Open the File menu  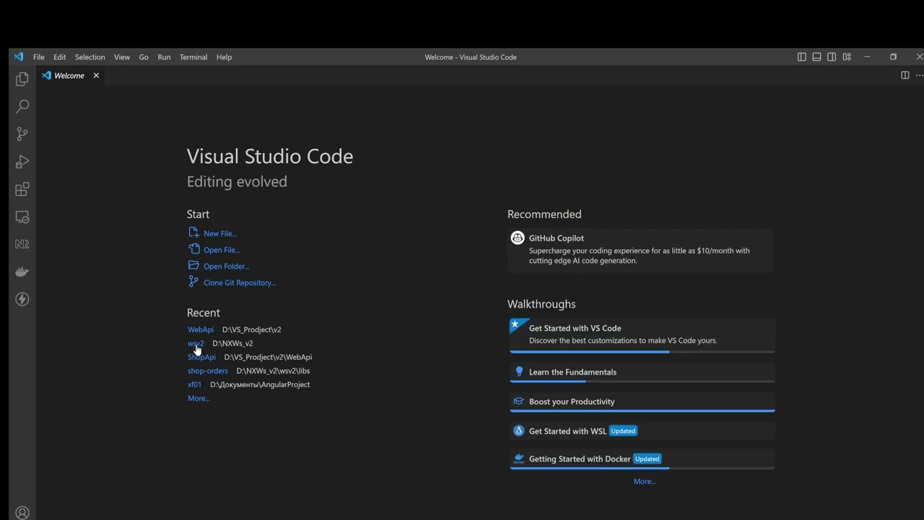tap(39, 57)
